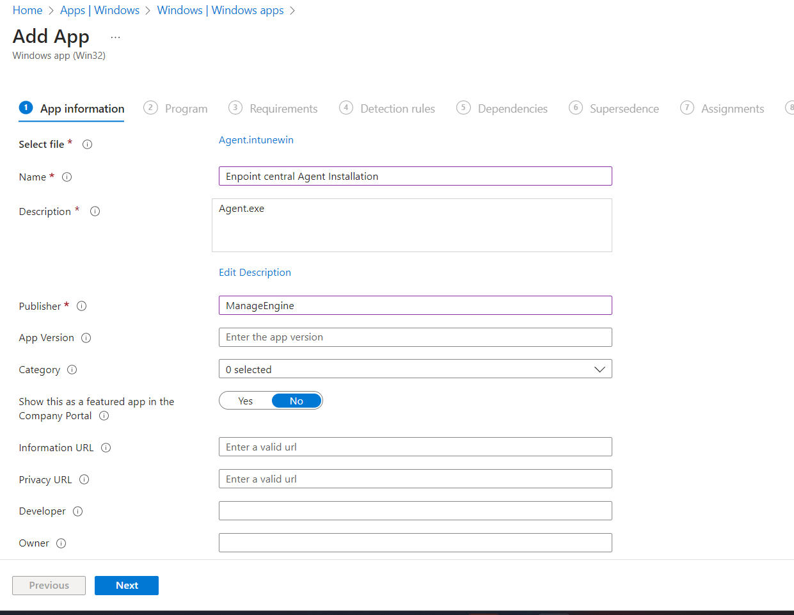Screen dimensions: 794x615
Task: Click the Information URL field
Action: [x=415, y=447]
